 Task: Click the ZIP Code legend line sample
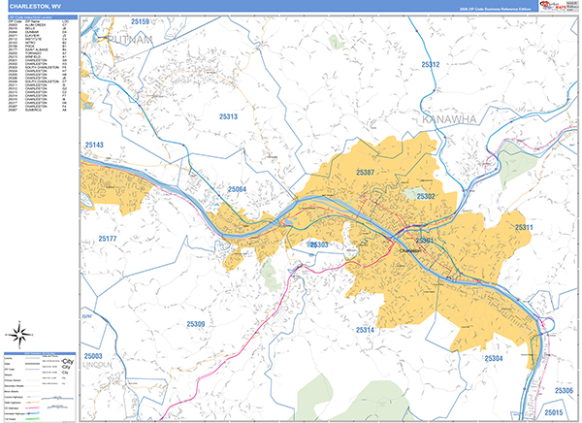[x=32, y=369]
